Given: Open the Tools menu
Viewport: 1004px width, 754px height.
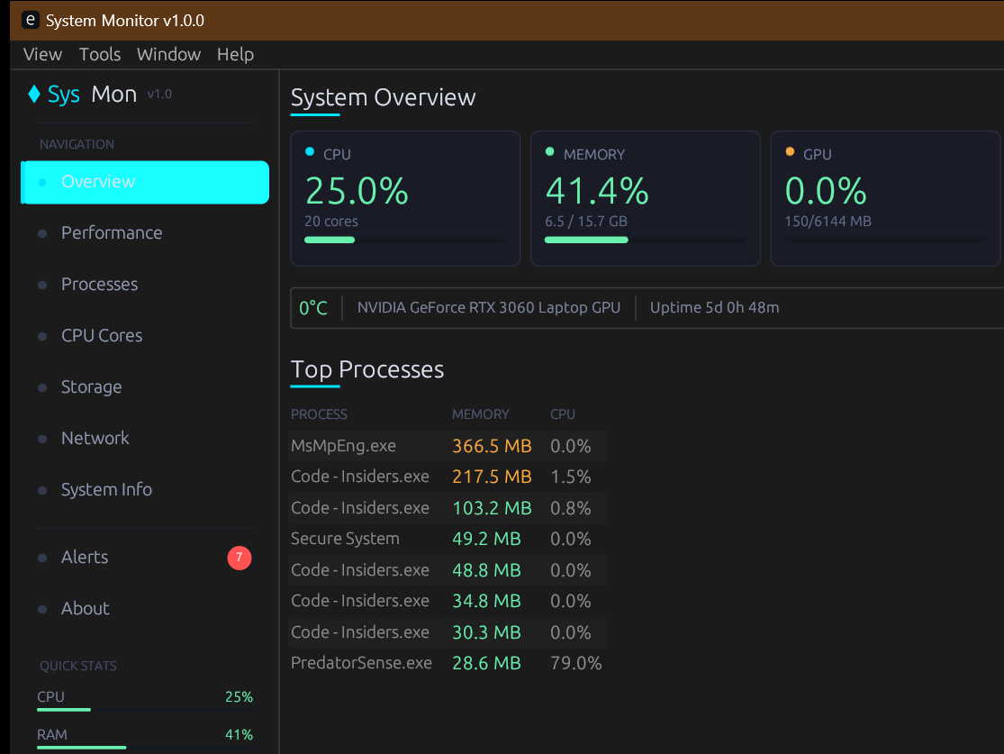Looking at the screenshot, I should (x=99, y=54).
